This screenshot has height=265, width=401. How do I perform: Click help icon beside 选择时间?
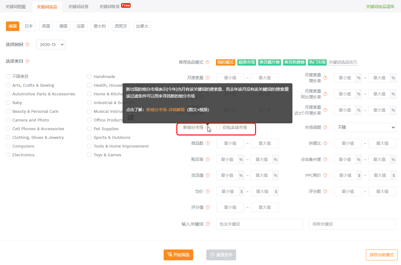(27, 45)
